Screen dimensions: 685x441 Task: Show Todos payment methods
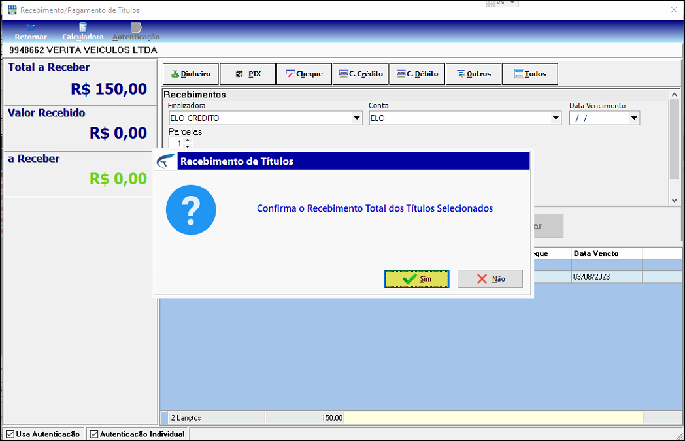[530, 74]
